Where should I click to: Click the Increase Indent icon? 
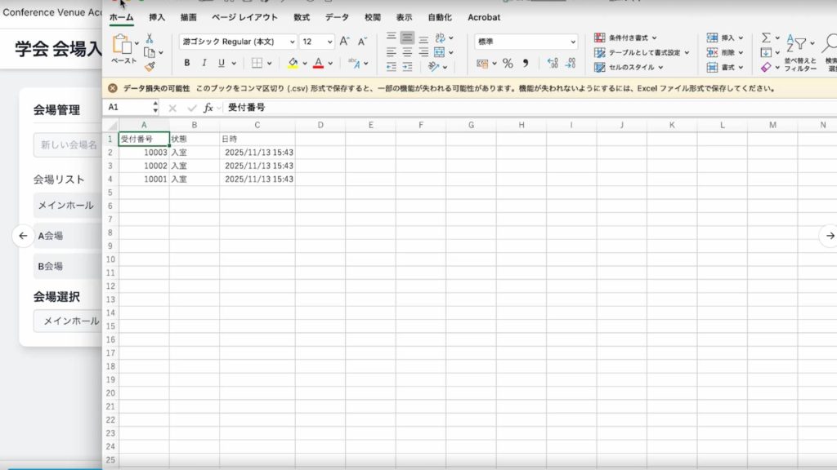(407, 67)
